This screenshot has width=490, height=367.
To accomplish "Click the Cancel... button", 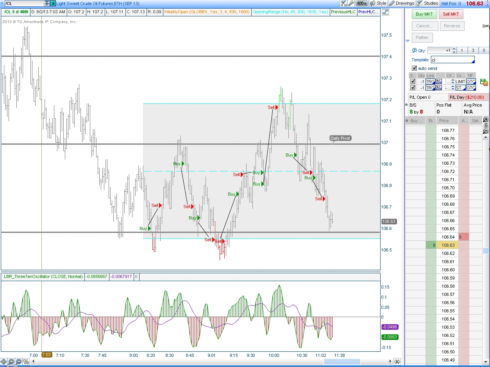I will 424,26.
